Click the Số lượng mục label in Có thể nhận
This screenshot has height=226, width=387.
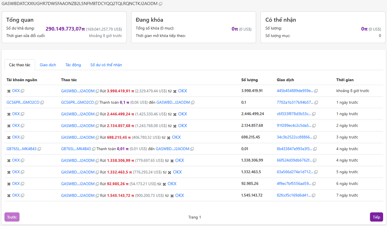[278, 36]
